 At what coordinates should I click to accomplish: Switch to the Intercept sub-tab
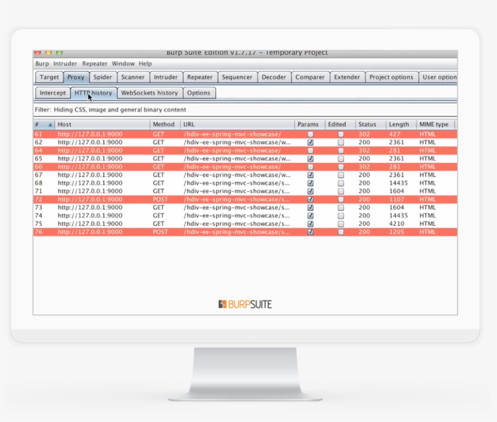tap(53, 93)
